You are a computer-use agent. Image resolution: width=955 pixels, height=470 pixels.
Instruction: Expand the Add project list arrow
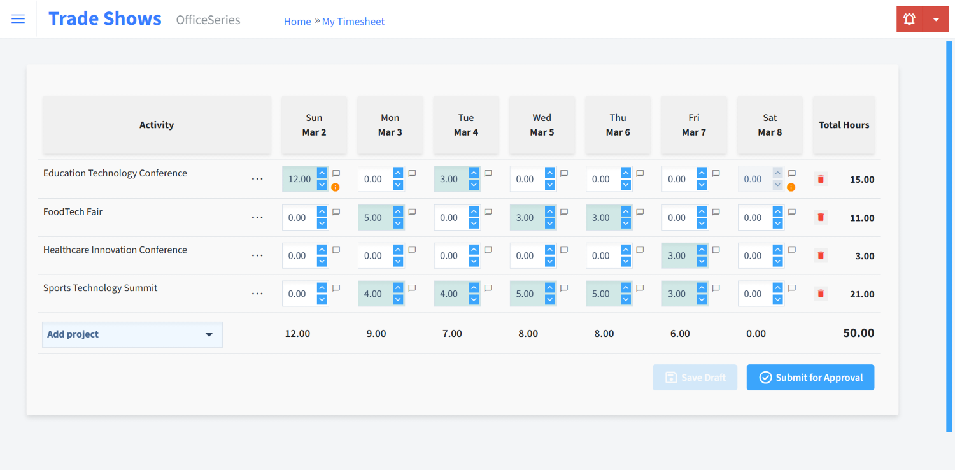(x=209, y=334)
